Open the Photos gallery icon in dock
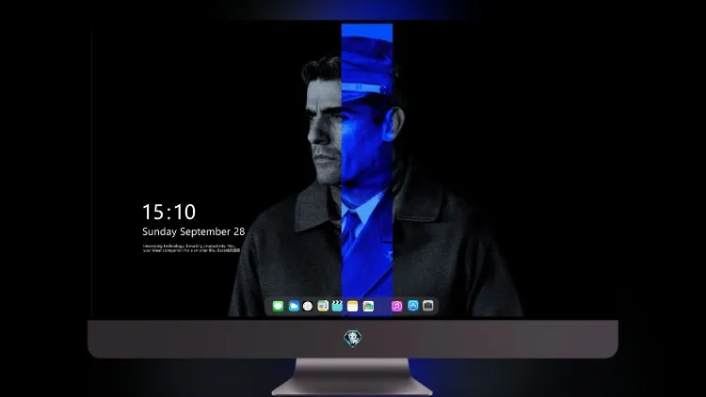The image size is (706, 397). click(368, 306)
